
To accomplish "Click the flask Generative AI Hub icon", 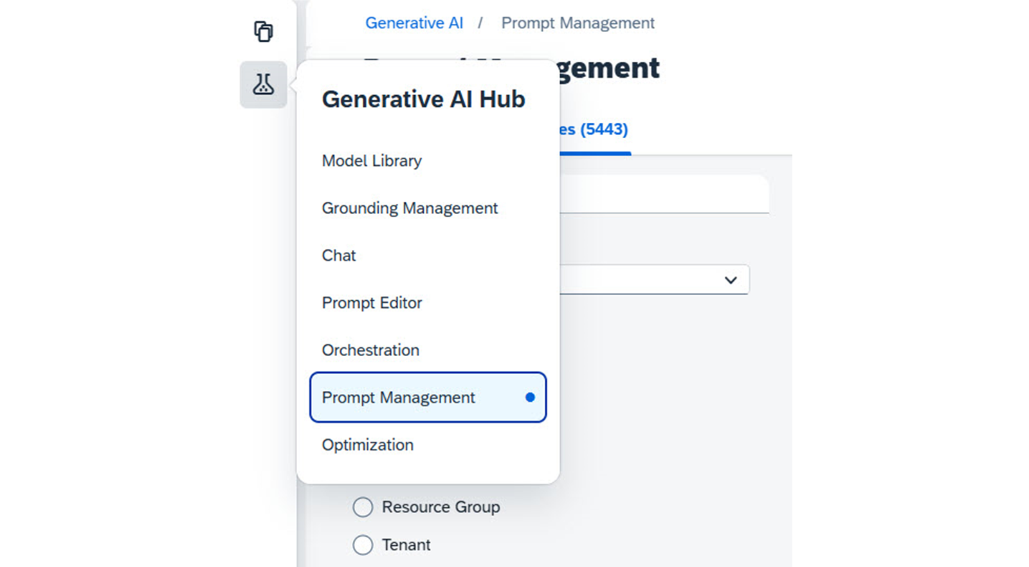I will pyautogui.click(x=263, y=84).
